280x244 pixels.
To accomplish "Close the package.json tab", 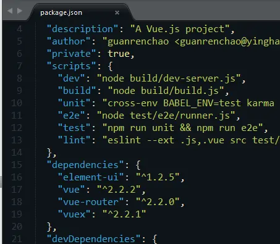I will 117,13.
